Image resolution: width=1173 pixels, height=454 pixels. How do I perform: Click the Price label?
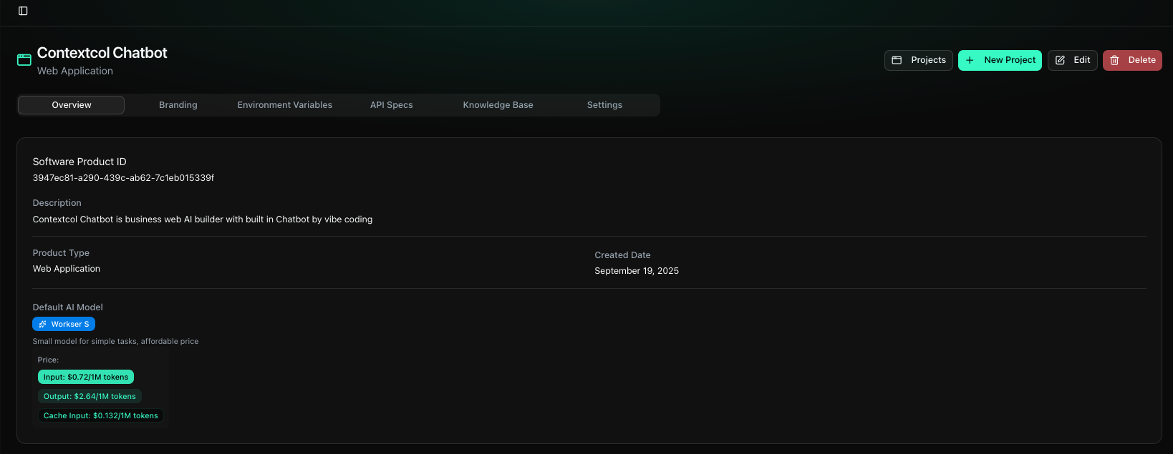(x=49, y=360)
